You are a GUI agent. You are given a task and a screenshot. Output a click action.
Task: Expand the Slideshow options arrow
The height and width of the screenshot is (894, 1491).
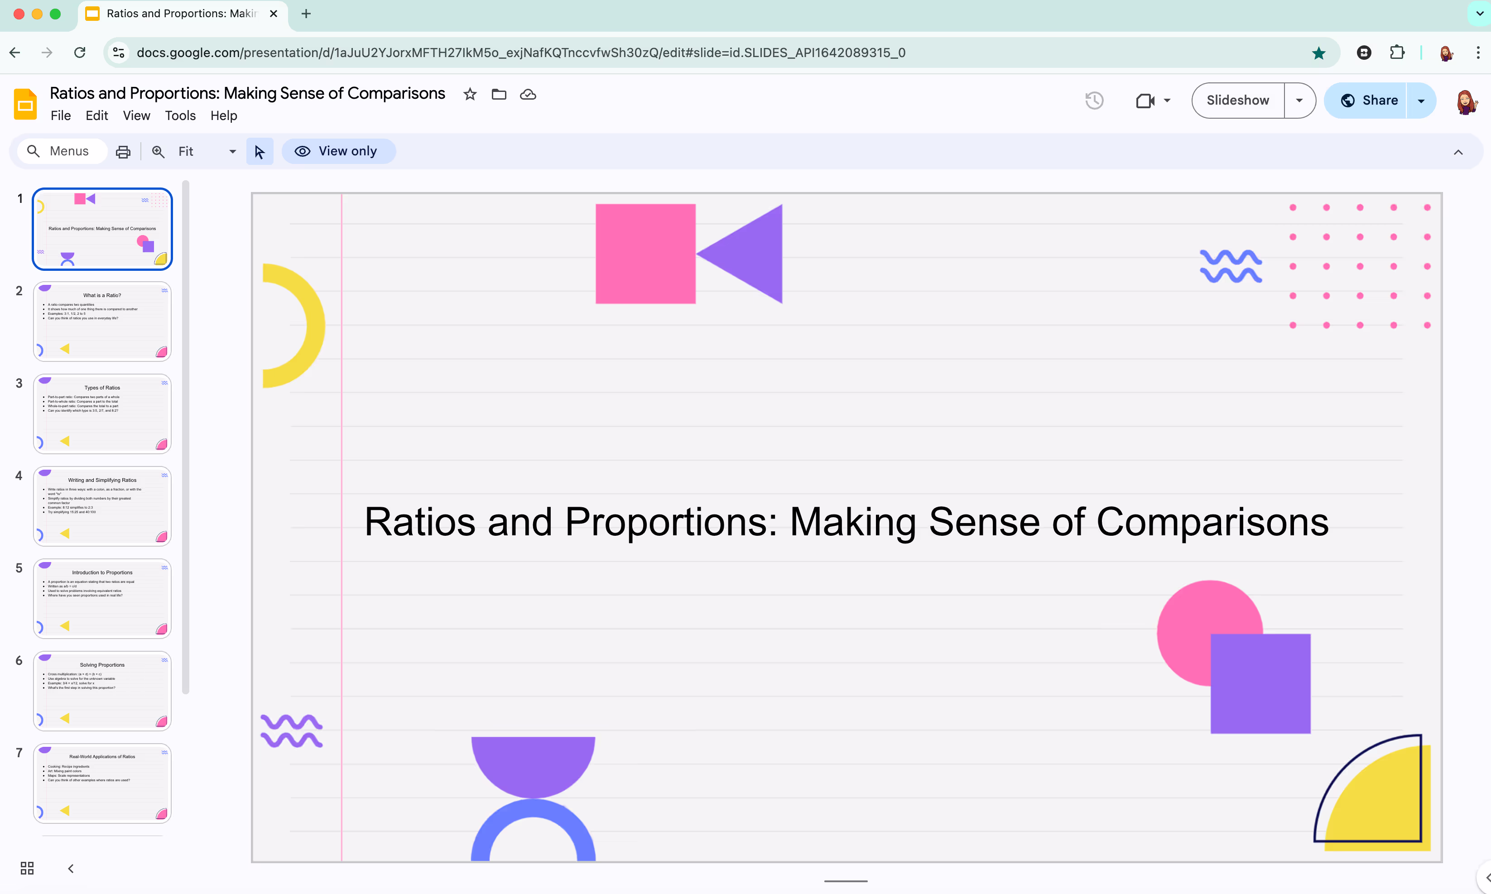1299,100
